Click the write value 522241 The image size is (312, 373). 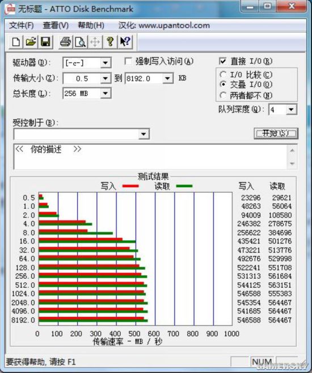(x=249, y=267)
